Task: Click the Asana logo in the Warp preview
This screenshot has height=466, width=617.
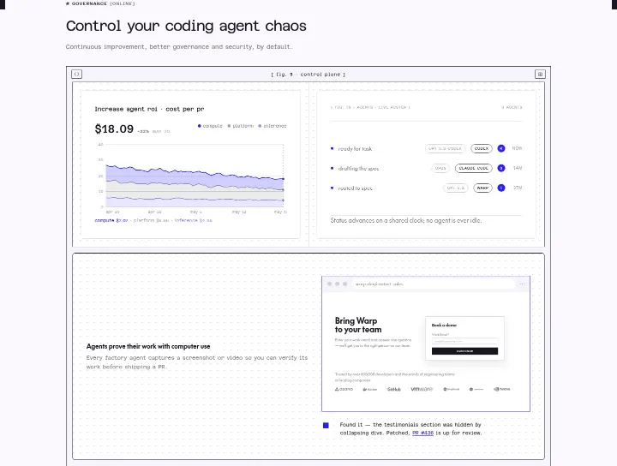Action: click(344, 389)
